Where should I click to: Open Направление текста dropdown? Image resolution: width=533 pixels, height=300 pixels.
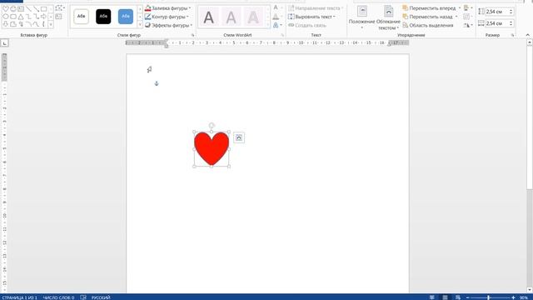pyautogui.click(x=316, y=8)
